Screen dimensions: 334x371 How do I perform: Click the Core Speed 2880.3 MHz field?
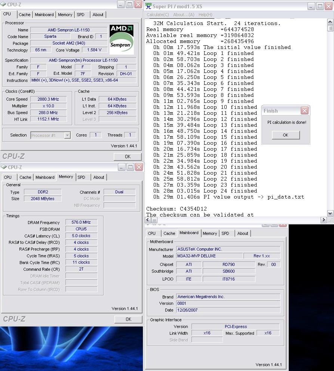tap(48, 99)
